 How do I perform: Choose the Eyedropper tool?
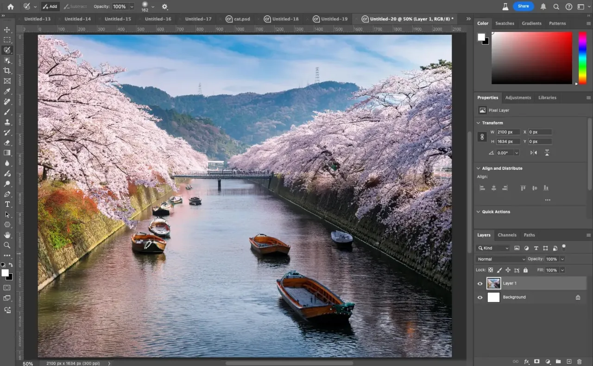coord(6,91)
